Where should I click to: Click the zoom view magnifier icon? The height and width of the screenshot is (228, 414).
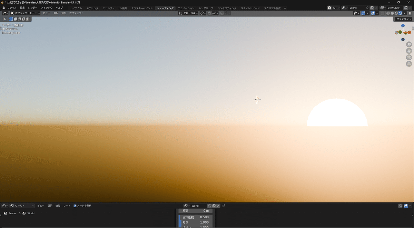coord(409,44)
